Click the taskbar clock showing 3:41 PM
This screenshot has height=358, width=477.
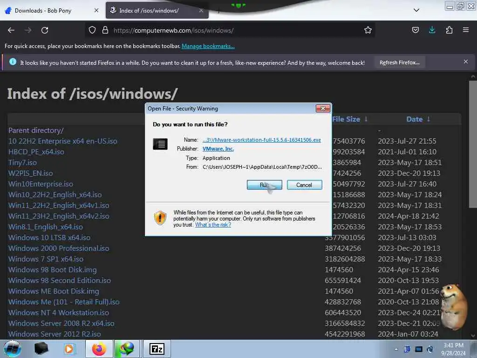453,349
